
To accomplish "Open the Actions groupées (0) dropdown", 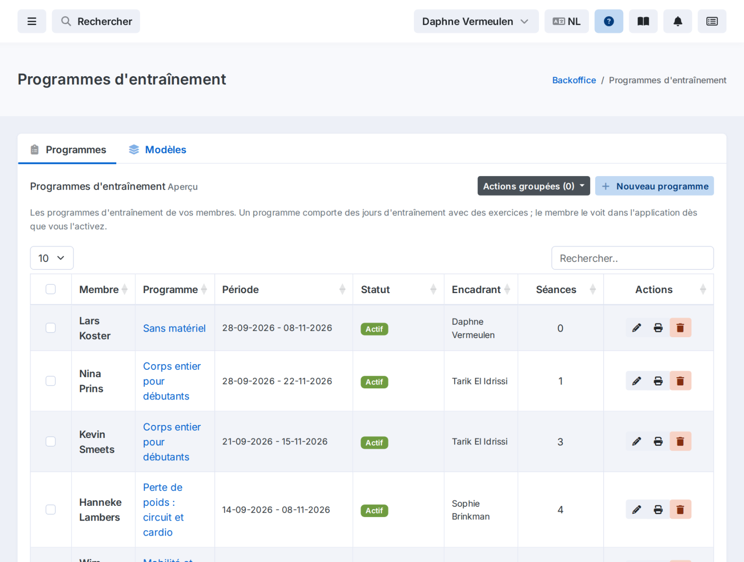I will click(x=534, y=186).
